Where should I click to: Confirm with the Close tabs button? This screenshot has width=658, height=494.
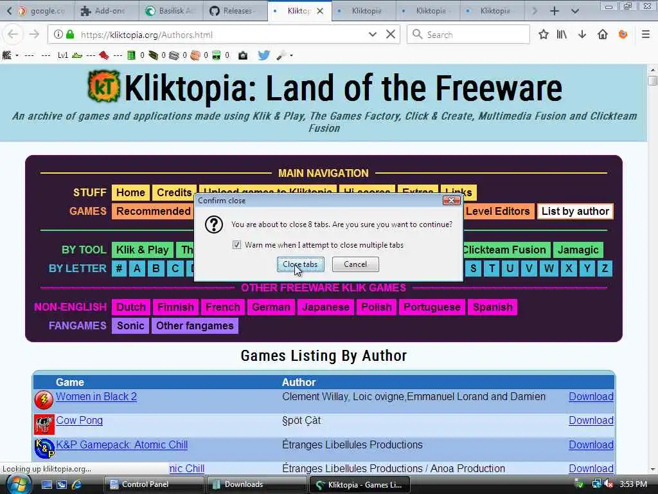(301, 264)
